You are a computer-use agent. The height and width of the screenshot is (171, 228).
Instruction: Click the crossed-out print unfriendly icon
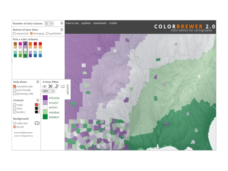[51, 86]
